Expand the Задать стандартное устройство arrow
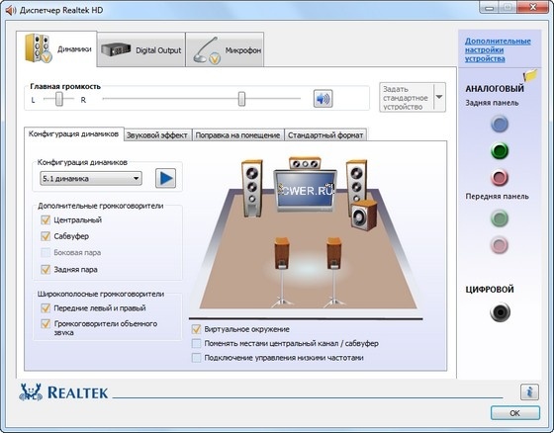The image size is (554, 433). (439, 97)
